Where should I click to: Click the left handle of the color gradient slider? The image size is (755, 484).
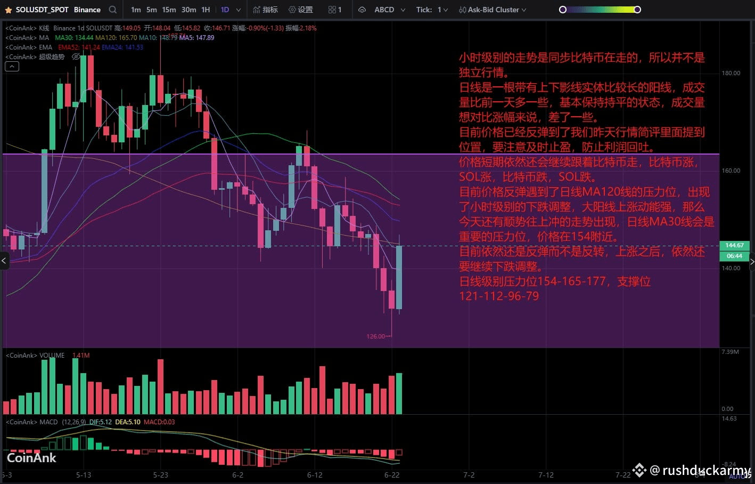562,10
